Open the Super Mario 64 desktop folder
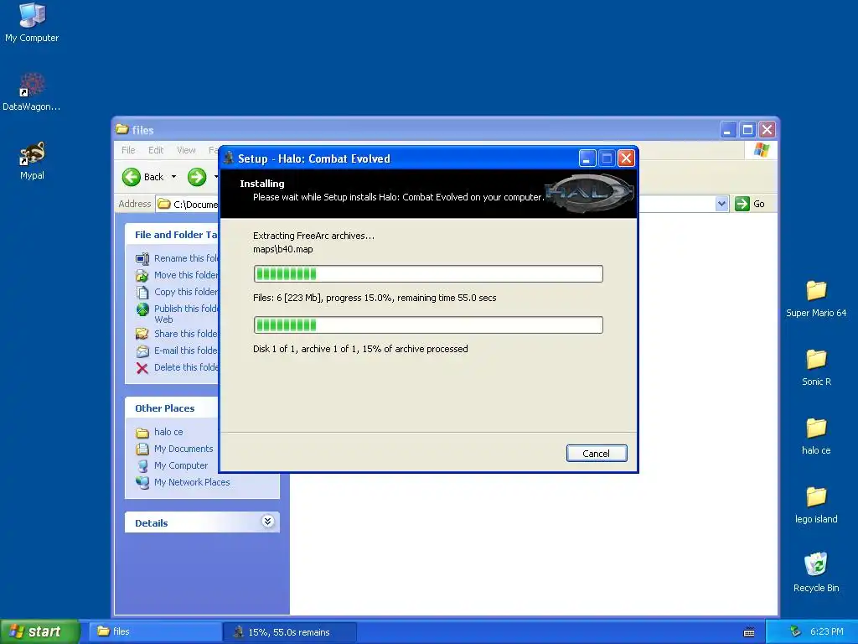The height and width of the screenshot is (644, 858). (x=816, y=299)
